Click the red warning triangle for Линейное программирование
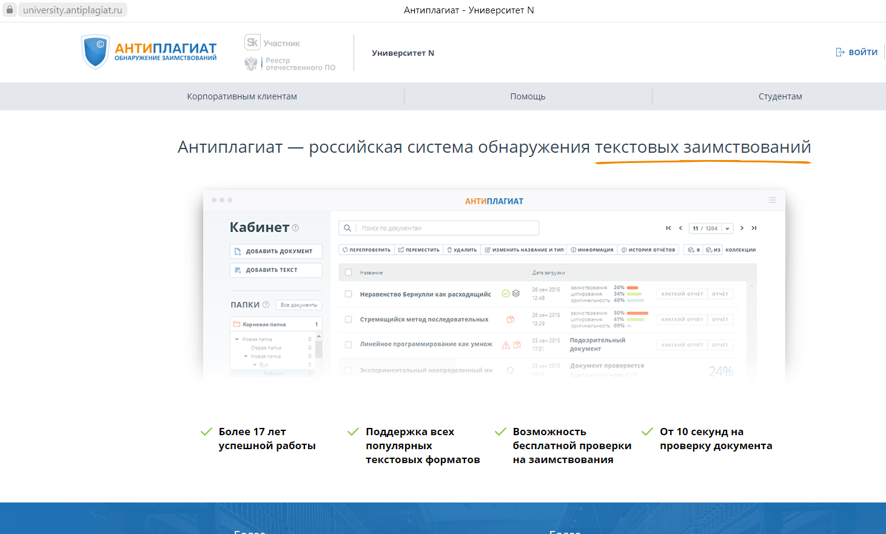Viewport: 886px width, 534px height. pos(506,345)
